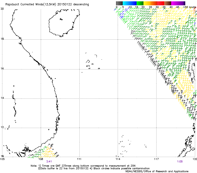Click the longitude label '117'
The height and width of the screenshot is (173, 197).
[156, 159]
